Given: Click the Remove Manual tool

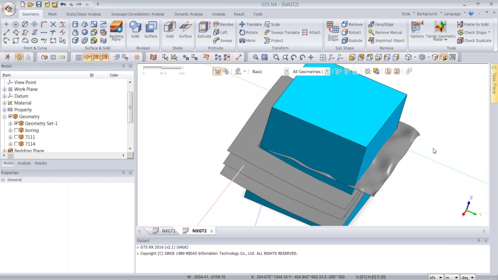Looking at the screenshot, I should point(385,32).
